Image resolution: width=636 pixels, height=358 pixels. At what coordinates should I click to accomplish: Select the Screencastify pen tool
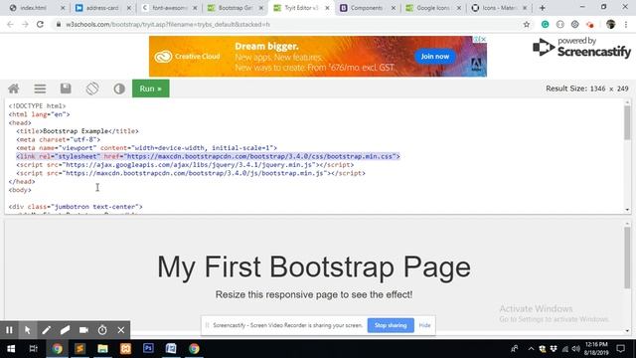(47, 330)
